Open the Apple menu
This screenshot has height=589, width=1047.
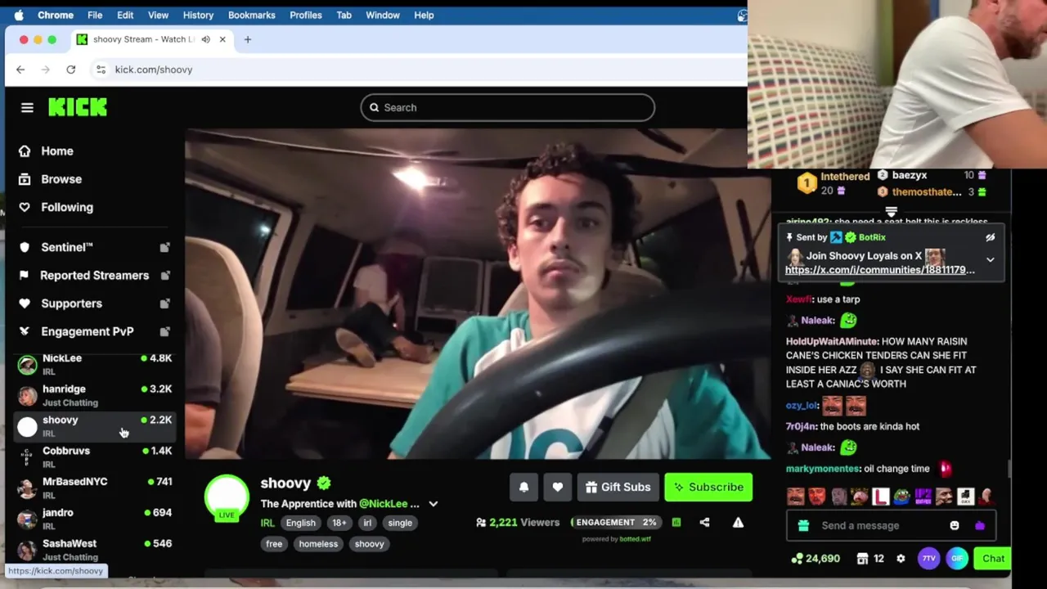[x=19, y=15]
